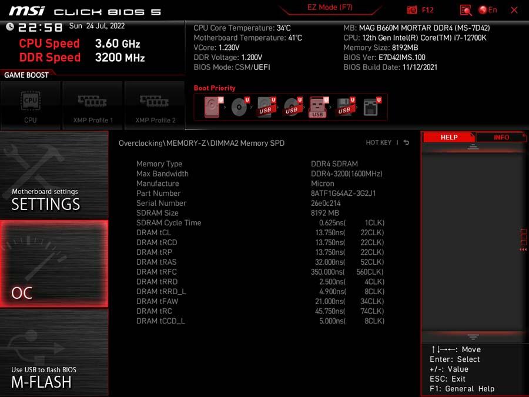The width and height of the screenshot is (529, 397).
Task: Select the DRAM tRCD row
Action: (260, 242)
